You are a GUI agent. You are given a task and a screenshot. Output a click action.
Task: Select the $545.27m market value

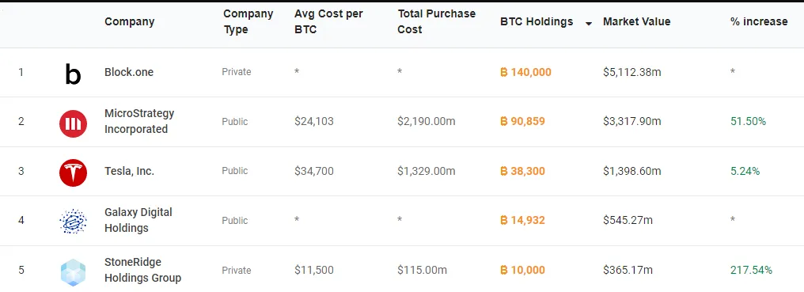click(x=628, y=221)
